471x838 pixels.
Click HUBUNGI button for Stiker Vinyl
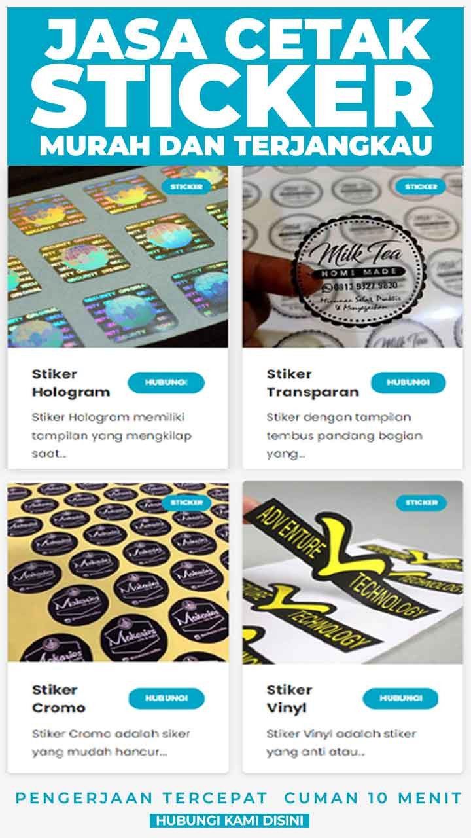tap(400, 698)
